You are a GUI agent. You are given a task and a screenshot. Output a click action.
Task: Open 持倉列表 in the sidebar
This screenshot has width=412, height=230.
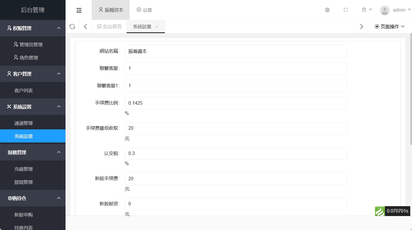coord(33,227)
